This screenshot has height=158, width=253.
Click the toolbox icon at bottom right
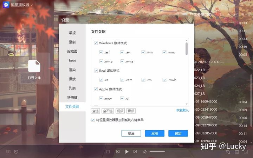click(x=237, y=152)
